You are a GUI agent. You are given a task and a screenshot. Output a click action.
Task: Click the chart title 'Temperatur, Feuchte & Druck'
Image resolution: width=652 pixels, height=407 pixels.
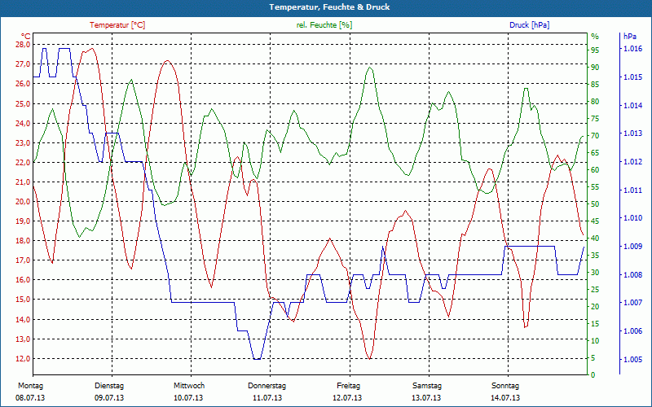(x=329, y=7)
